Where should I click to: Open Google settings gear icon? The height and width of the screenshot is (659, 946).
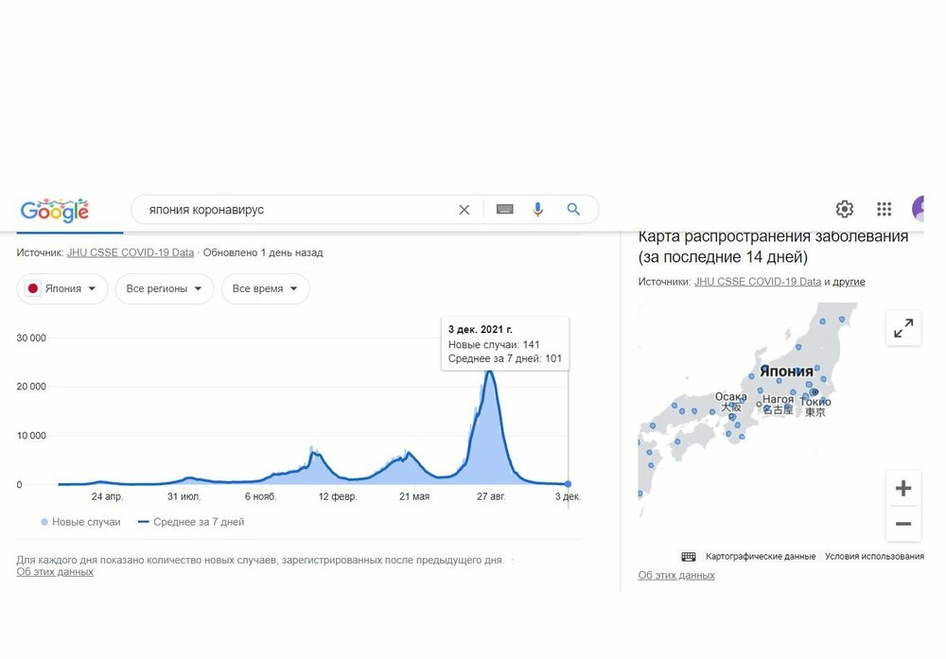(844, 210)
